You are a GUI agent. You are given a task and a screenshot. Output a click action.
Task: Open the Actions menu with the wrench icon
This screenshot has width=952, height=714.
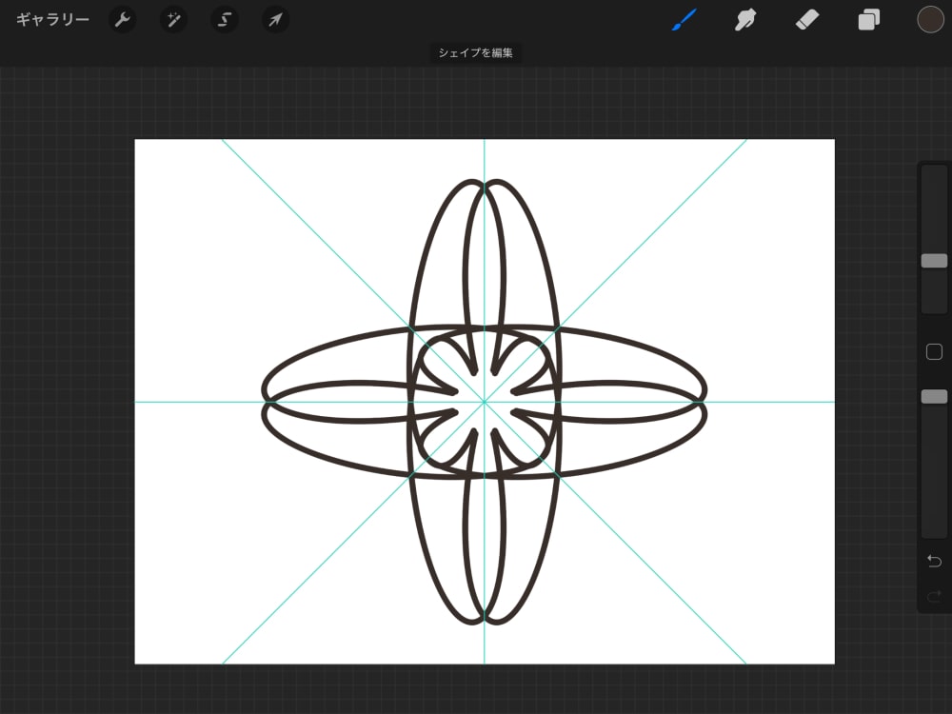tap(122, 19)
